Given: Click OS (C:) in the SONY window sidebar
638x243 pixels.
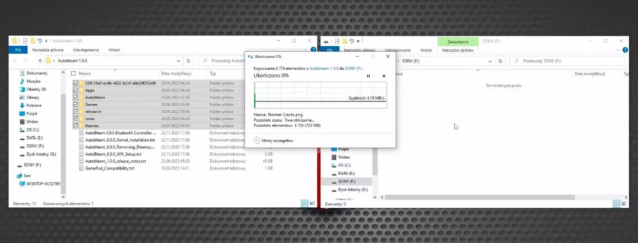Looking at the screenshot, I should 344,165.
